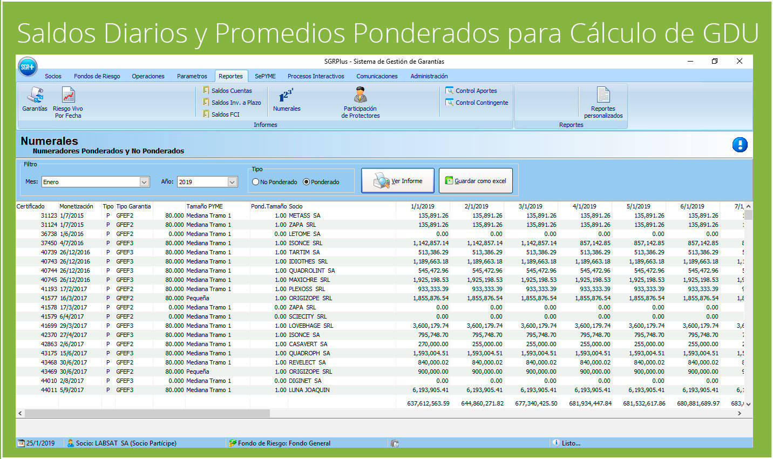Click the Ver Informe button

coord(398,180)
